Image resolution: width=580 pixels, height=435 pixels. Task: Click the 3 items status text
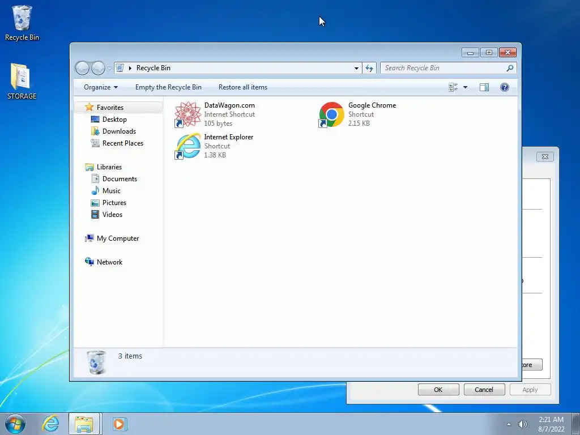pyautogui.click(x=130, y=356)
